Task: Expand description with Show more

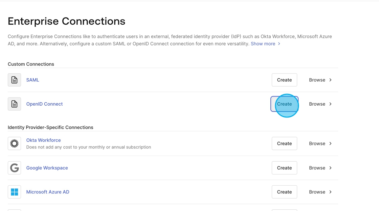Action: point(265,44)
